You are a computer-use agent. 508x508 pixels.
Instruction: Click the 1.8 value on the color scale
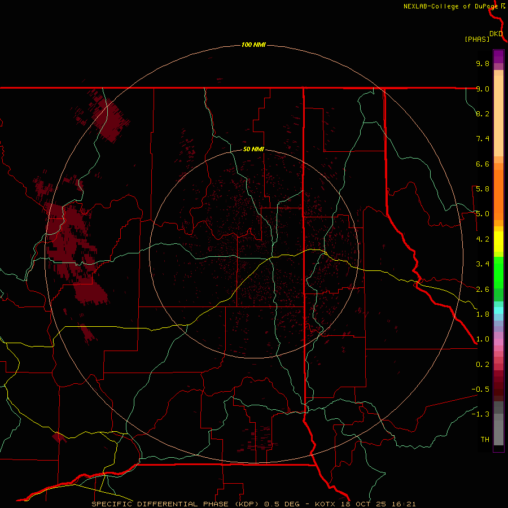[x=483, y=314]
